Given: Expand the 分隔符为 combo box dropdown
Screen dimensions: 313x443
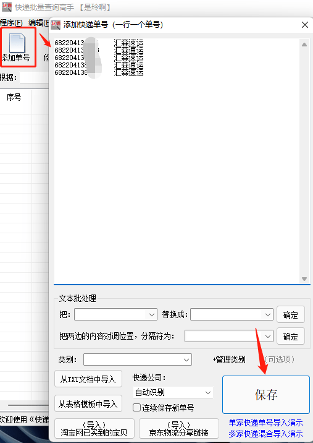Looking at the screenshot, I should tap(267, 336).
